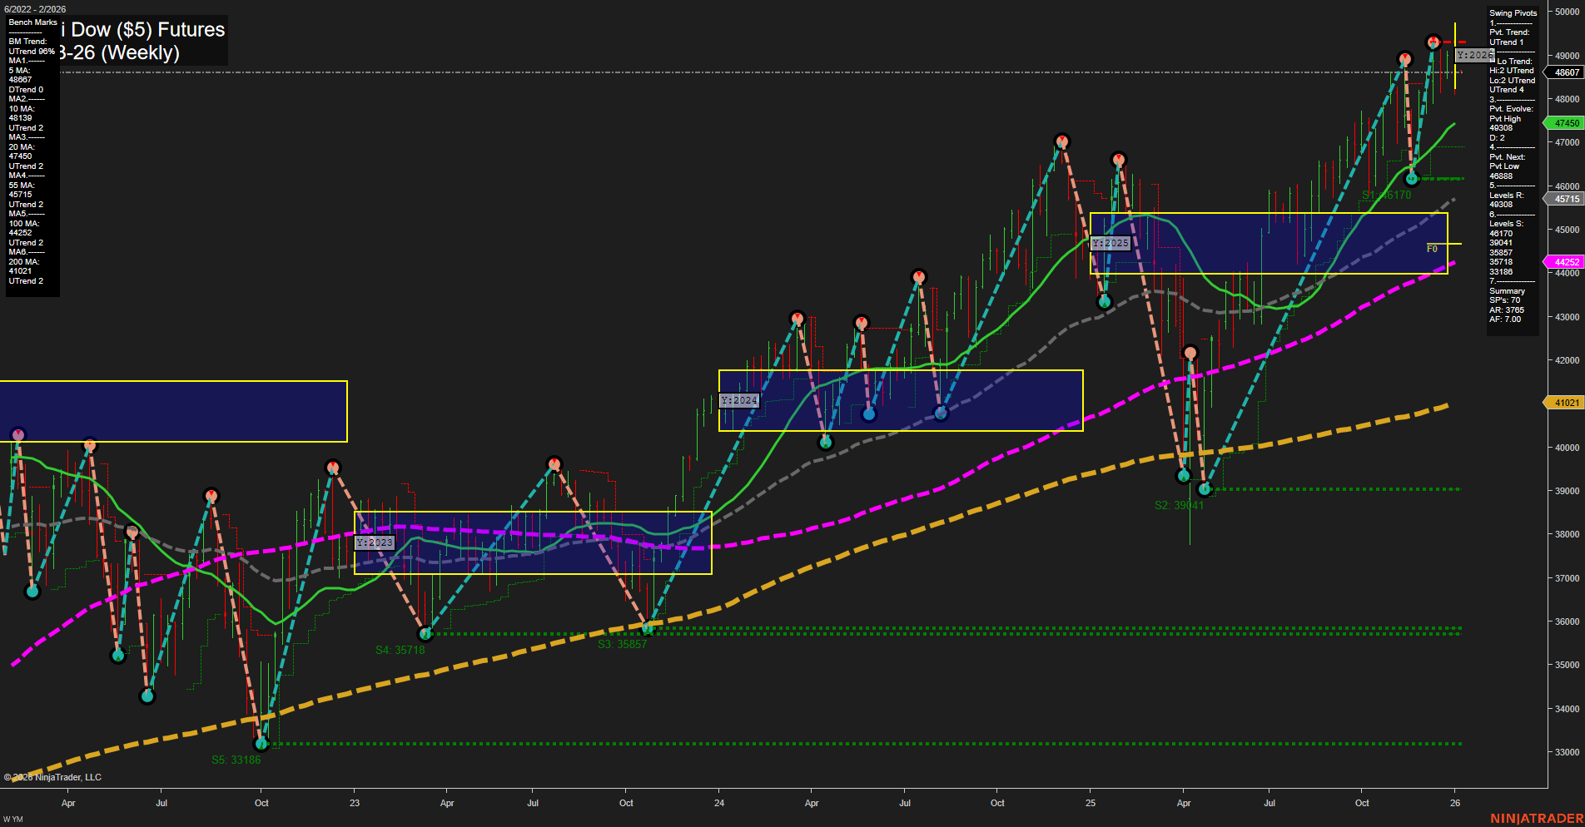
Task: Click the red swing-high pivot marker at 49308
Action: (1432, 40)
